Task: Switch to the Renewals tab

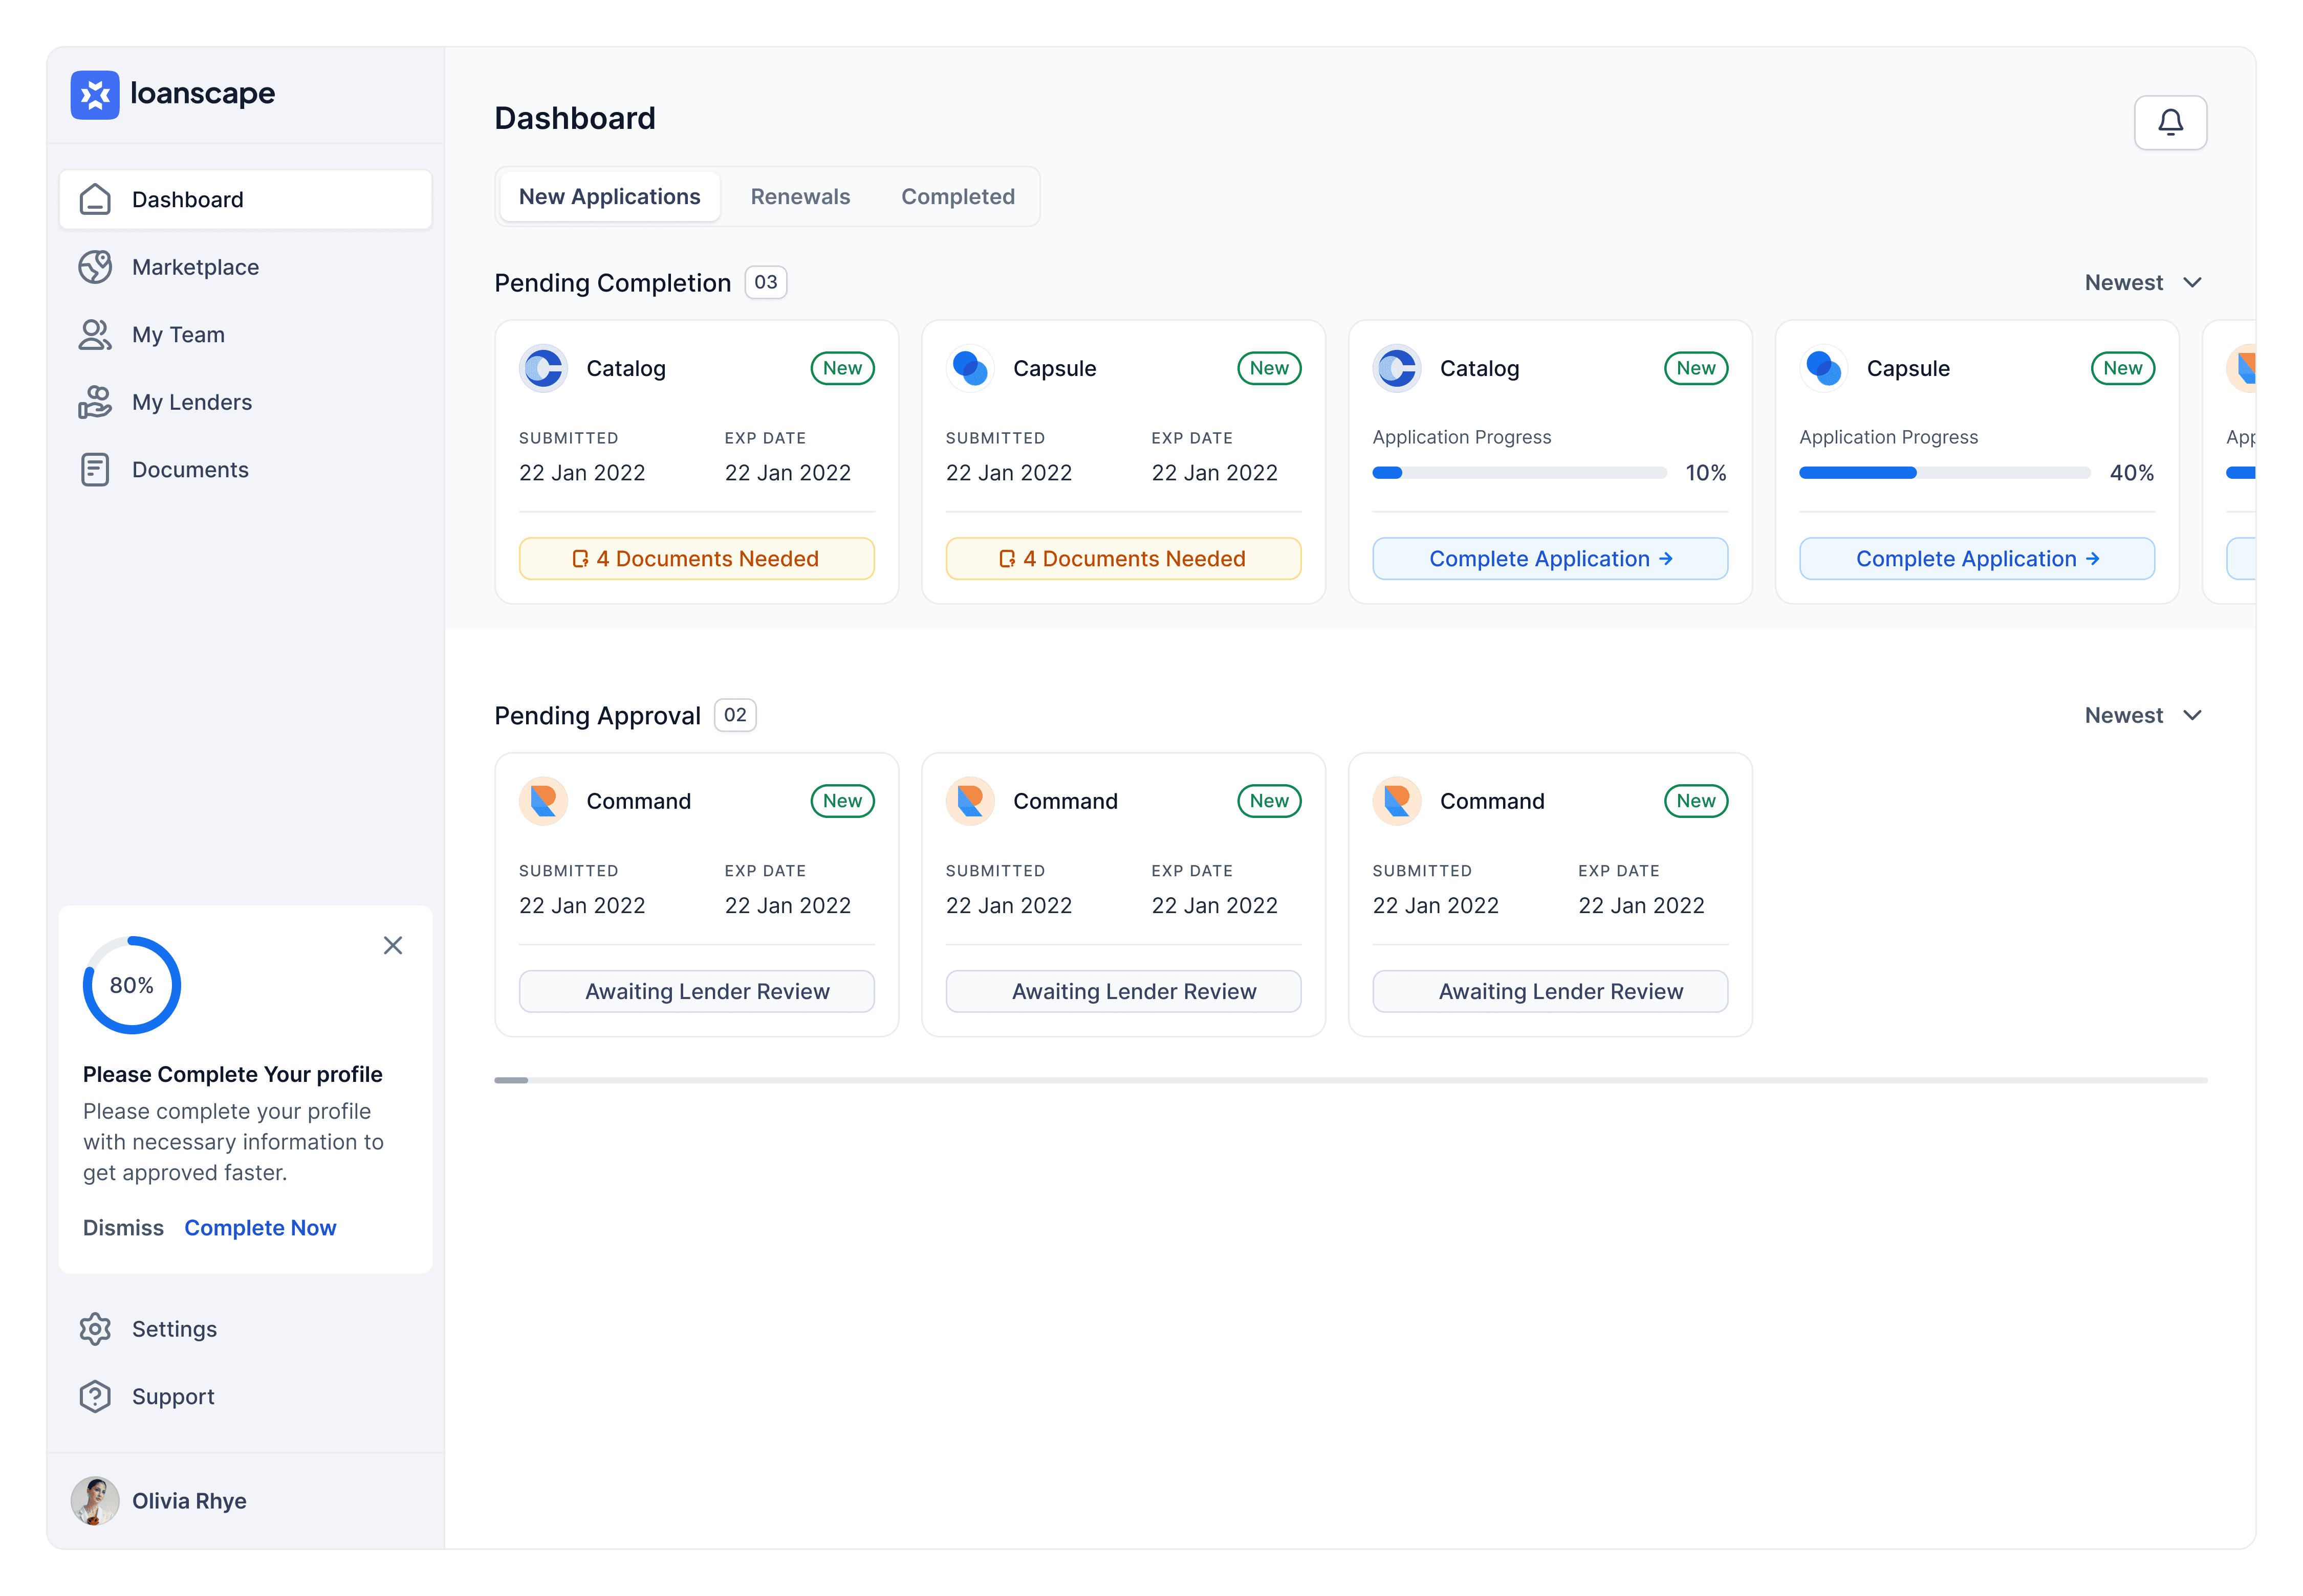Action: 799,197
